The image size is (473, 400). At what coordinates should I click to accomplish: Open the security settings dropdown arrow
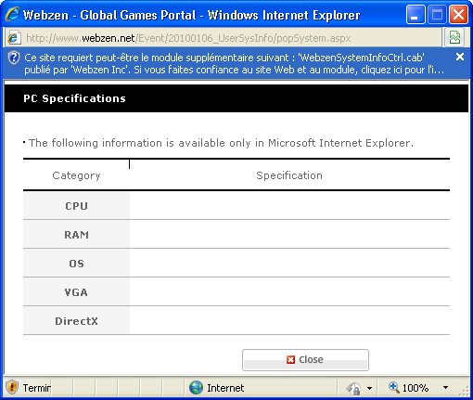369,388
